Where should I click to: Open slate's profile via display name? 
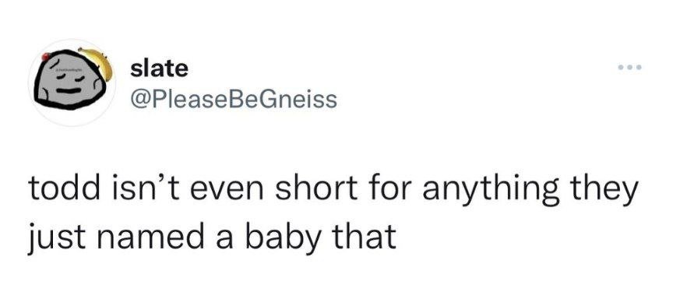tap(159, 69)
